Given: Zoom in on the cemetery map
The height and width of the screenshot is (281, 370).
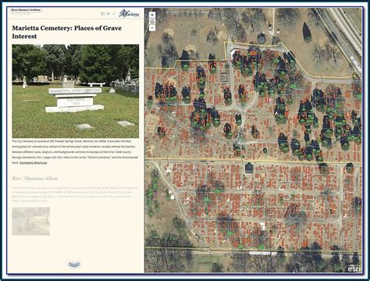Looking at the screenshot, I should point(152,15).
